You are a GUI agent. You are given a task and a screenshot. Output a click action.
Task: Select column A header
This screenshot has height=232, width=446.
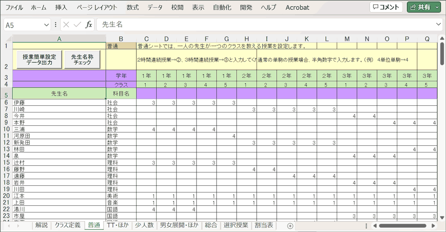pos(59,39)
